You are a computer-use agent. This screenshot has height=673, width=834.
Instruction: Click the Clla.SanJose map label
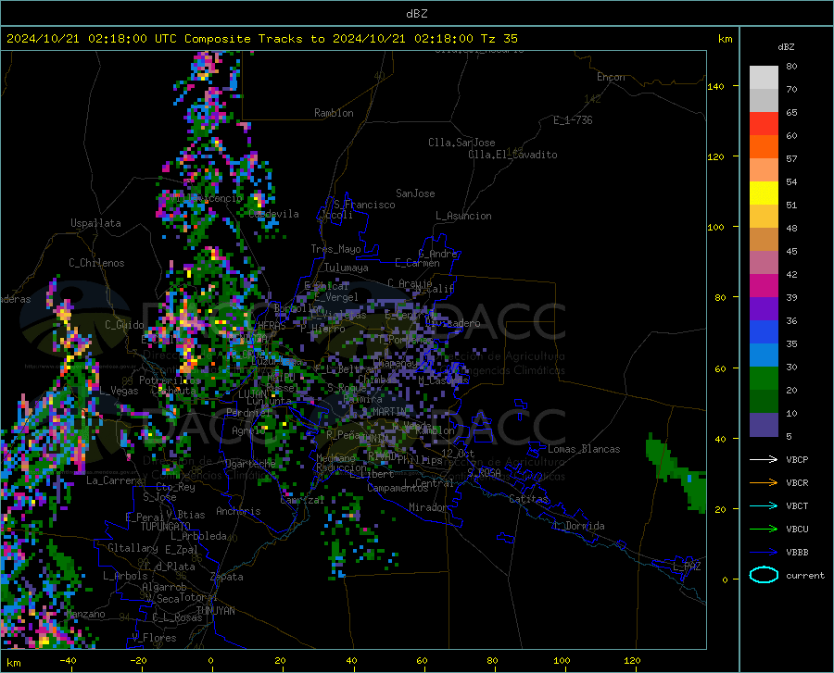(461, 143)
